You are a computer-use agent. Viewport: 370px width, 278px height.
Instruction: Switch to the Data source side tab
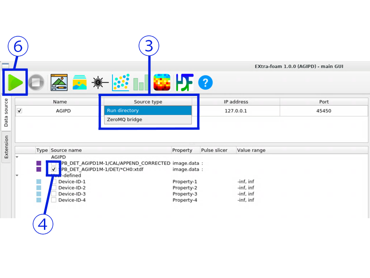tap(6, 113)
